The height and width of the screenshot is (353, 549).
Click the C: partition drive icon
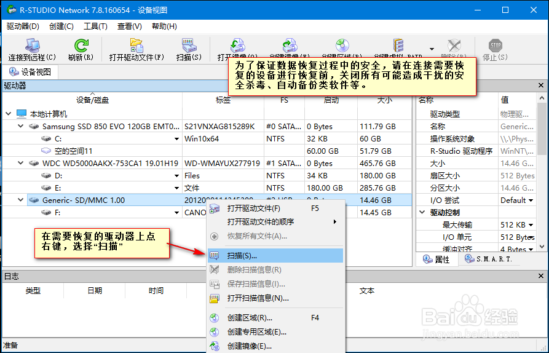point(46,139)
